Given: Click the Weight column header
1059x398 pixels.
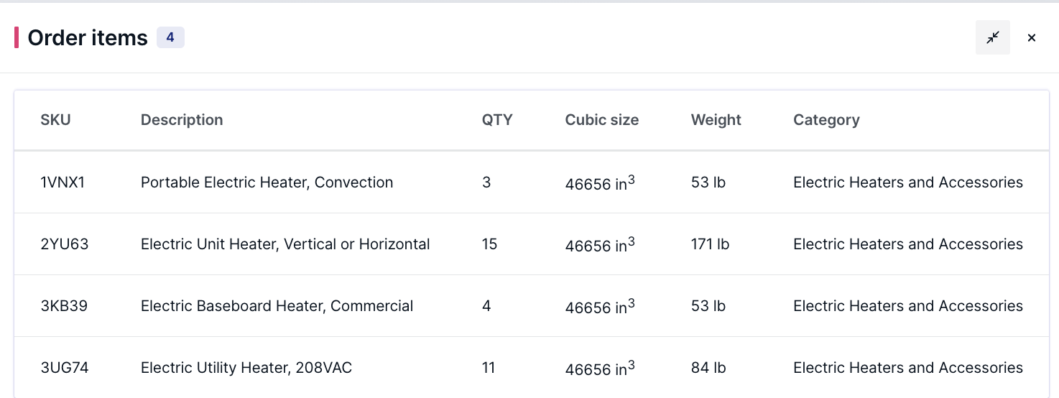Looking at the screenshot, I should 716,120.
